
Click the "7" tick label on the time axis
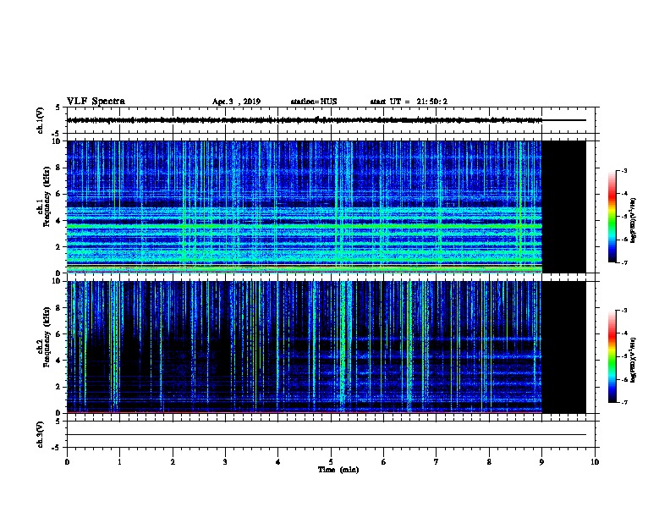[x=437, y=462]
